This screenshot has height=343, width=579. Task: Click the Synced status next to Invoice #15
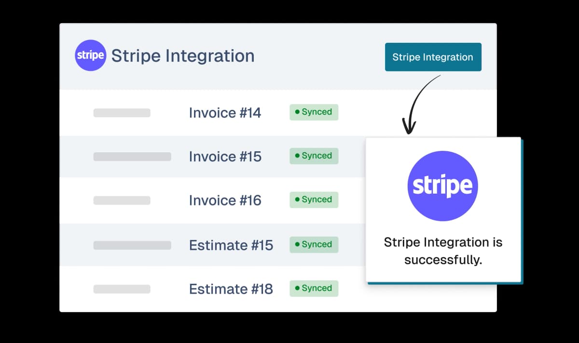(314, 156)
